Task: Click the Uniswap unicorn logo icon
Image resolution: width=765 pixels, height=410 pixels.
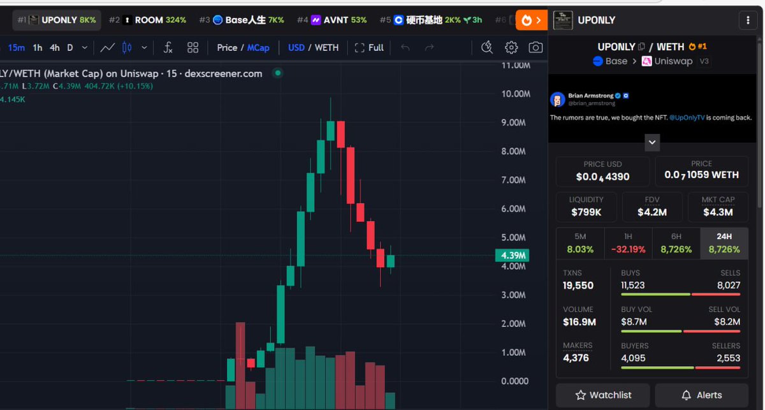Action: pos(646,61)
